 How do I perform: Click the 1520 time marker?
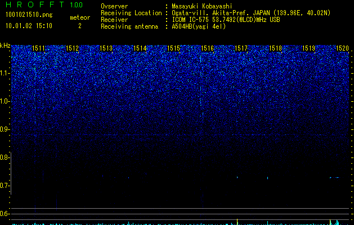342,48
